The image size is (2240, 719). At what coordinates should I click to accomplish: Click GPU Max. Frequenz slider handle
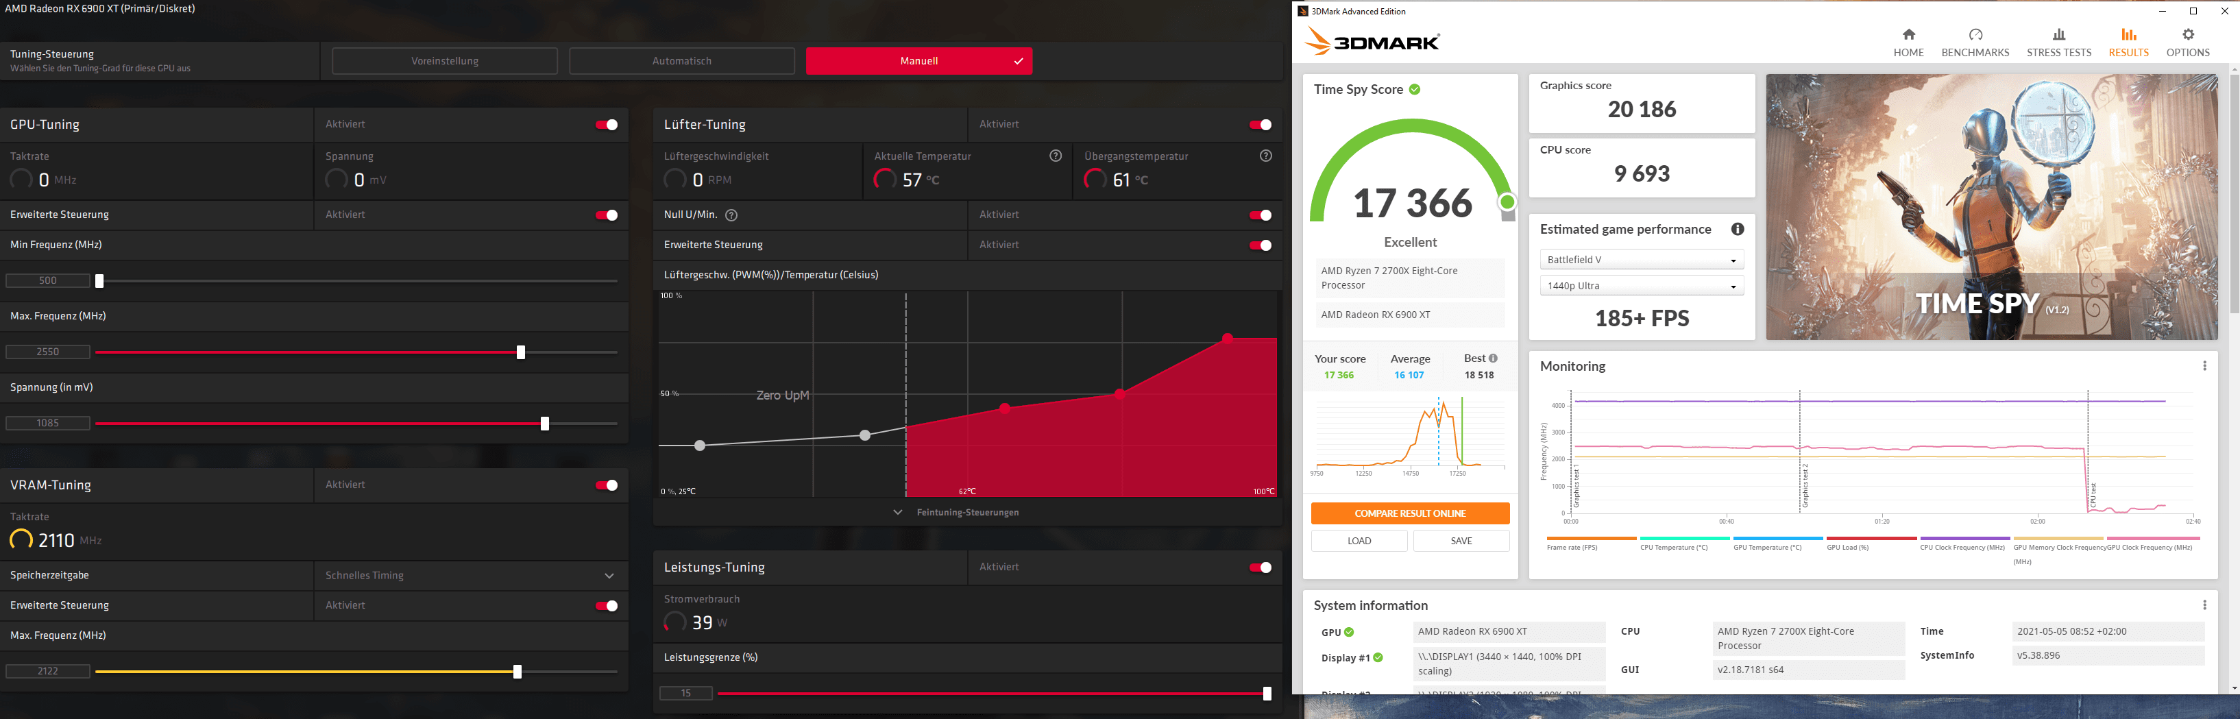[x=521, y=352]
